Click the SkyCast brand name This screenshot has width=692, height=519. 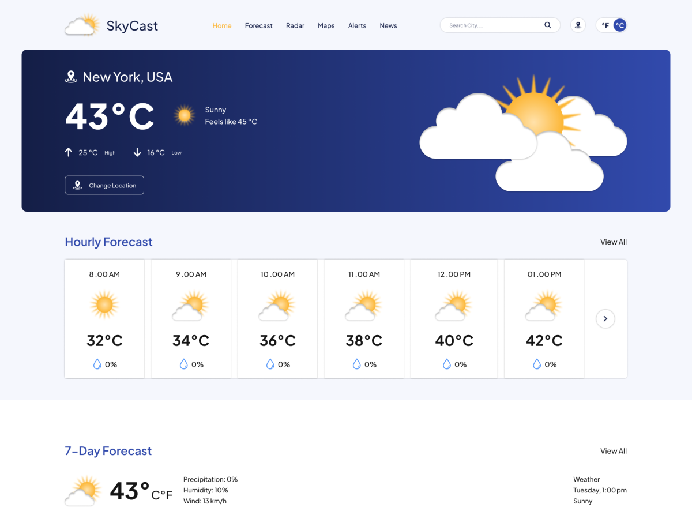pos(132,25)
